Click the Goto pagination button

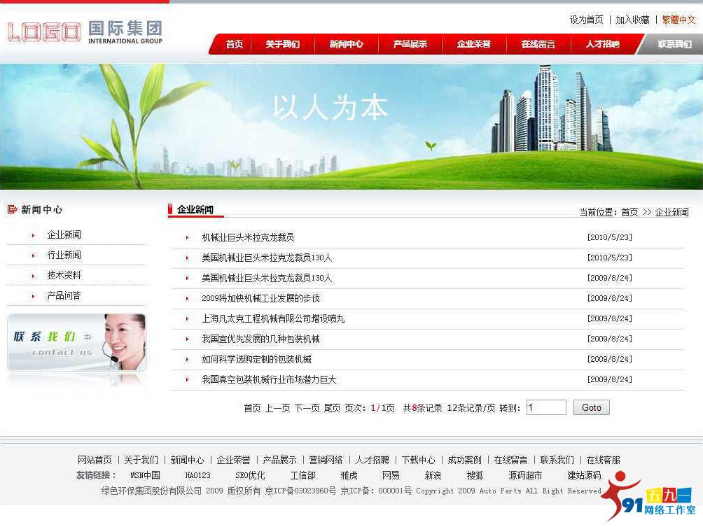click(x=591, y=407)
